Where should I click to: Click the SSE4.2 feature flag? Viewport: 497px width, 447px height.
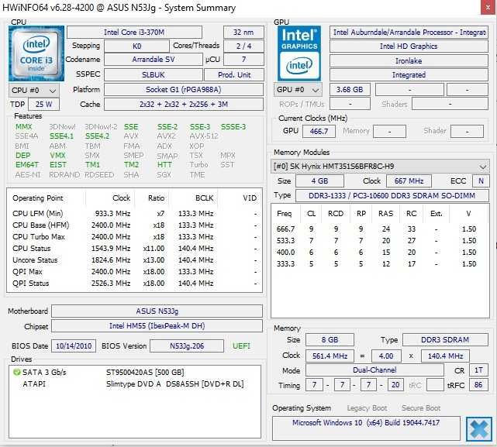point(98,136)
